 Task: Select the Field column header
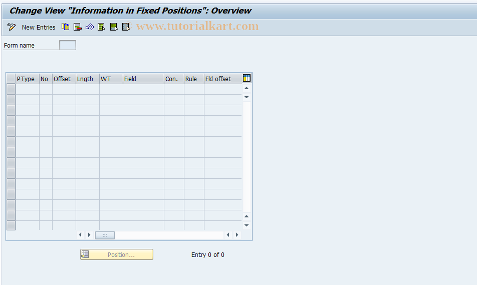pyautogui.click(x=144, y=79)
